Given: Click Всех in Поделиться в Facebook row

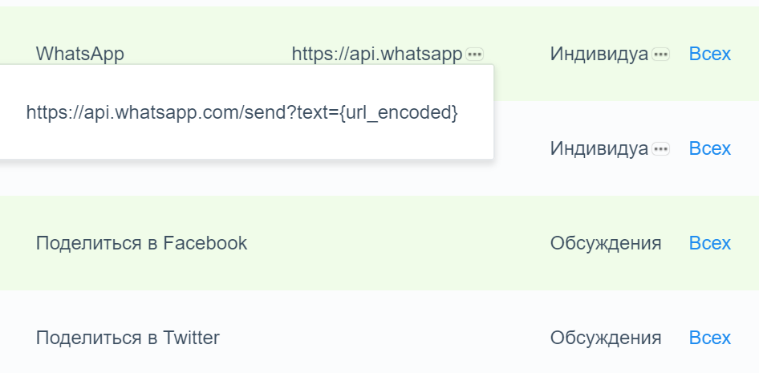Looking at the screenshot, I should (710, 243).
